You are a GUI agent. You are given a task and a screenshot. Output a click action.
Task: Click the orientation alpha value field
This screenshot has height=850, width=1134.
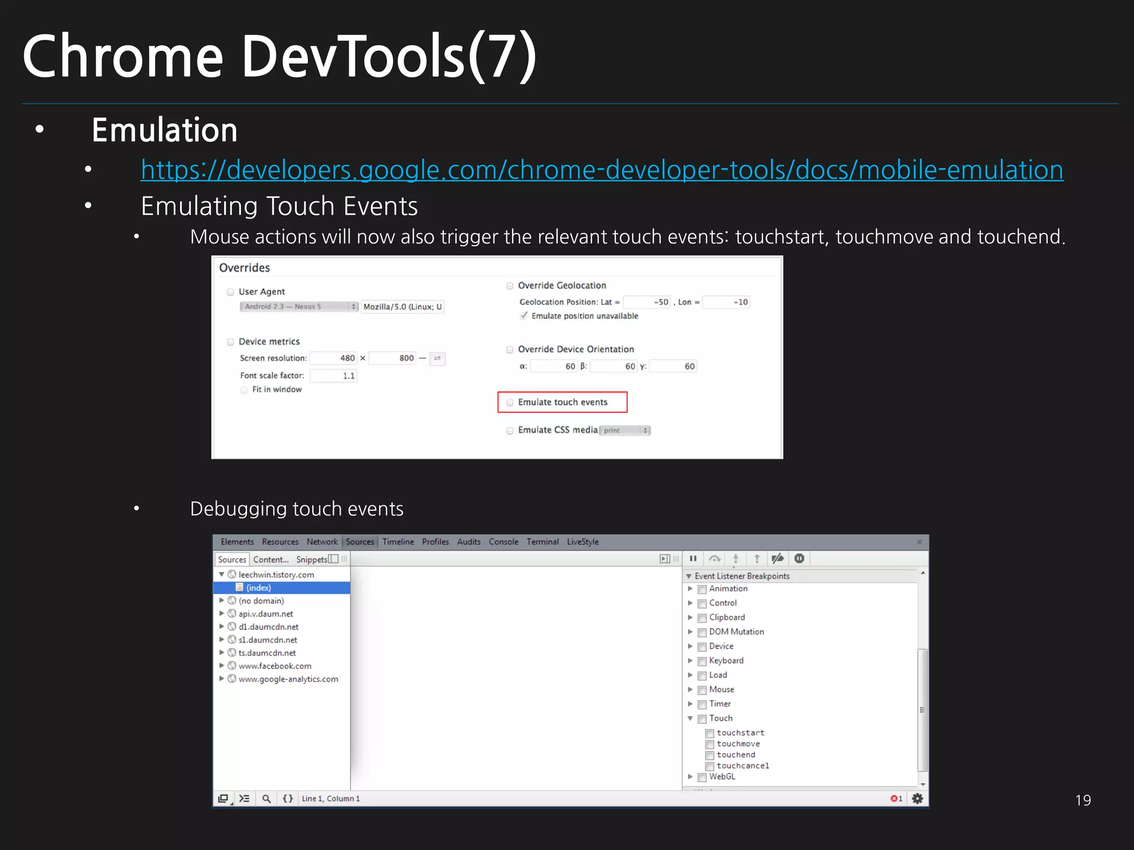tap(554, 366)
